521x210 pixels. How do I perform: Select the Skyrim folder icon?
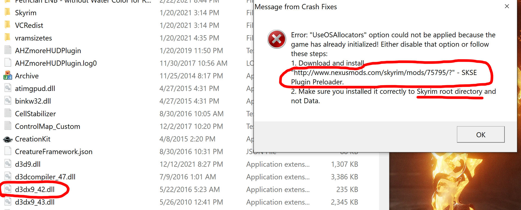[8, 12]
